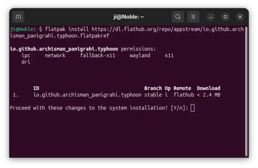Click the terminal scrollbar
This screenshot has height=168, width=258.
(x=246, y=91)
